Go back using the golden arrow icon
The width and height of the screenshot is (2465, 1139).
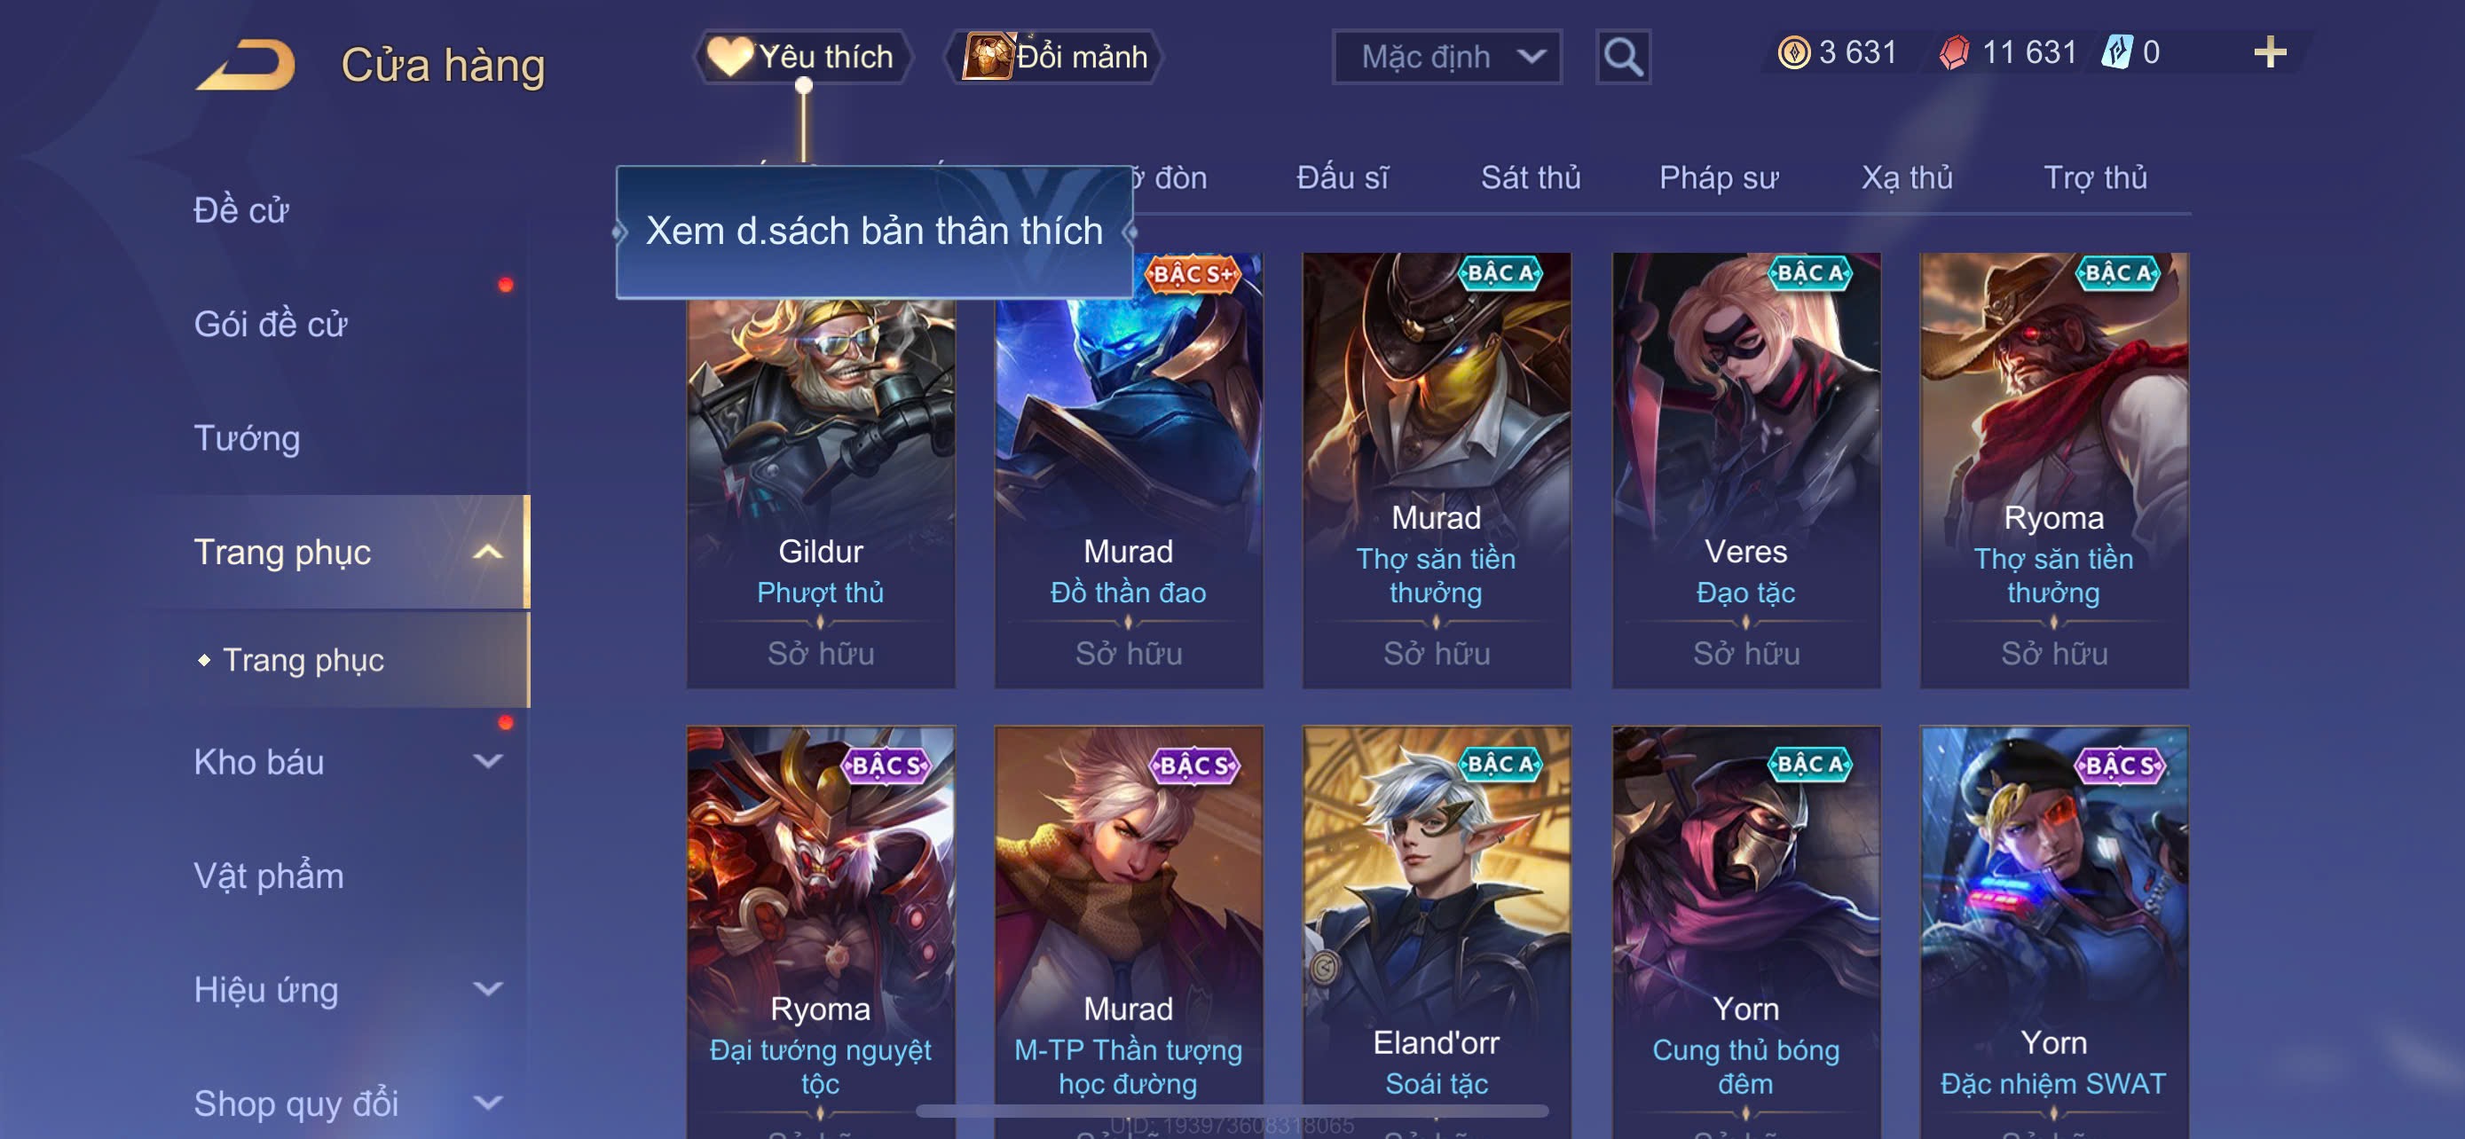pos(246,64)
